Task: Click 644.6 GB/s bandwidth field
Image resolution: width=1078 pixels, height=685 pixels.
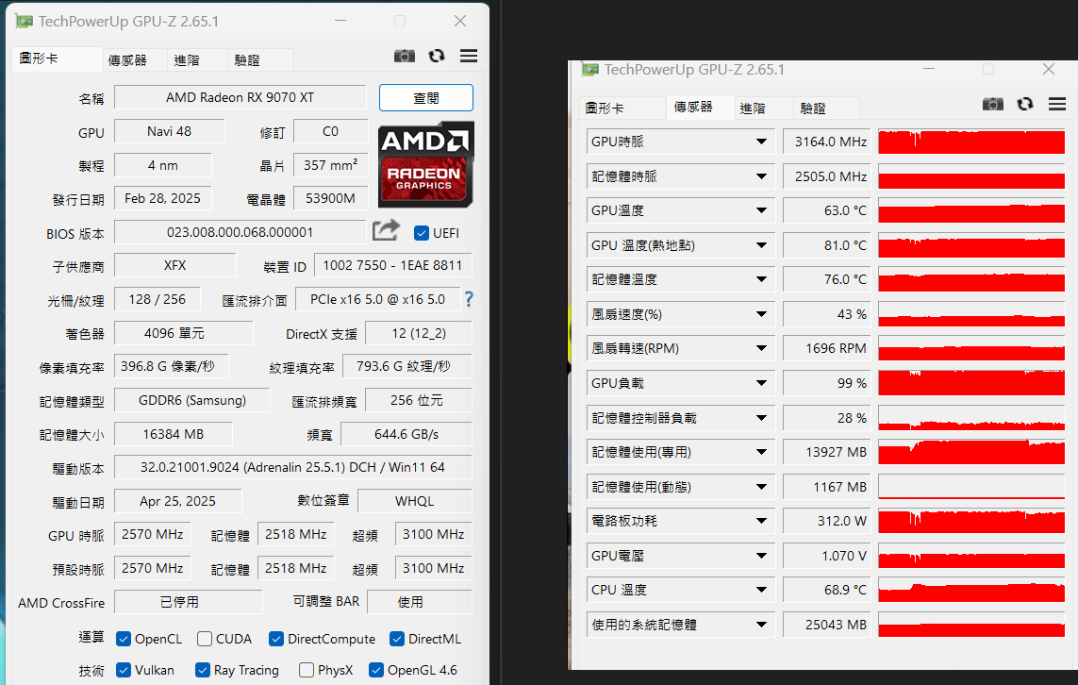Action: (406, 434)
